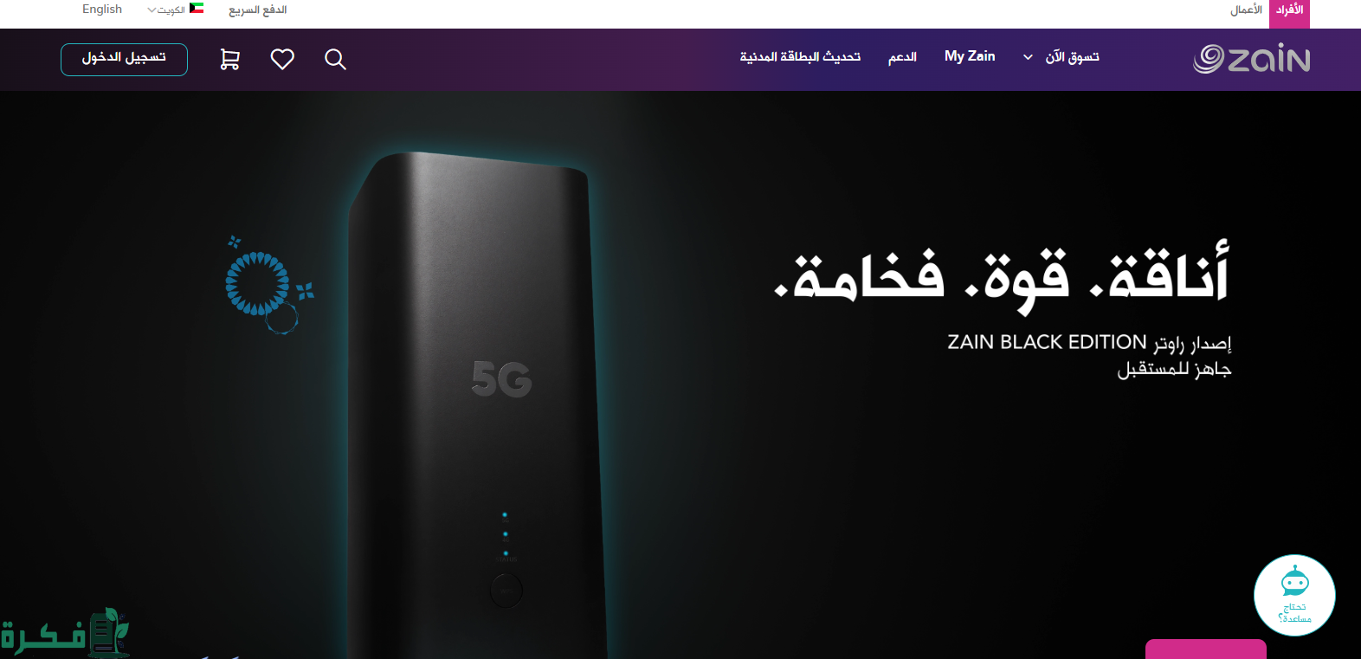1361x659 pixels.
Task: Open the الدفع السريع quick pay link
Action: click(x=257, y=10)
